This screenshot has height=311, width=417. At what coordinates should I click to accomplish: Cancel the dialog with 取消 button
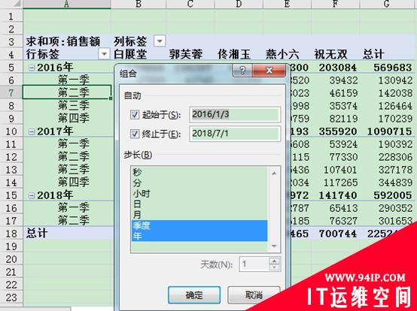[x=254, y=294]
